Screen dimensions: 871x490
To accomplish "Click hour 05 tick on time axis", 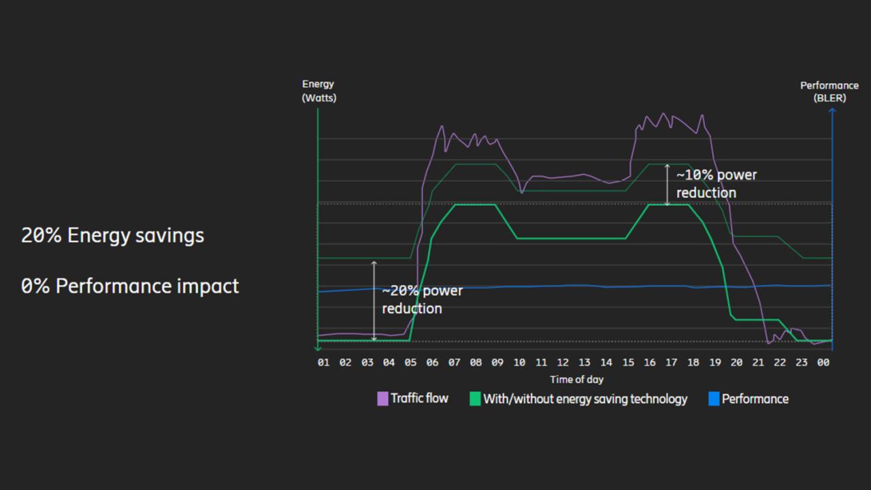I will 410,363.
